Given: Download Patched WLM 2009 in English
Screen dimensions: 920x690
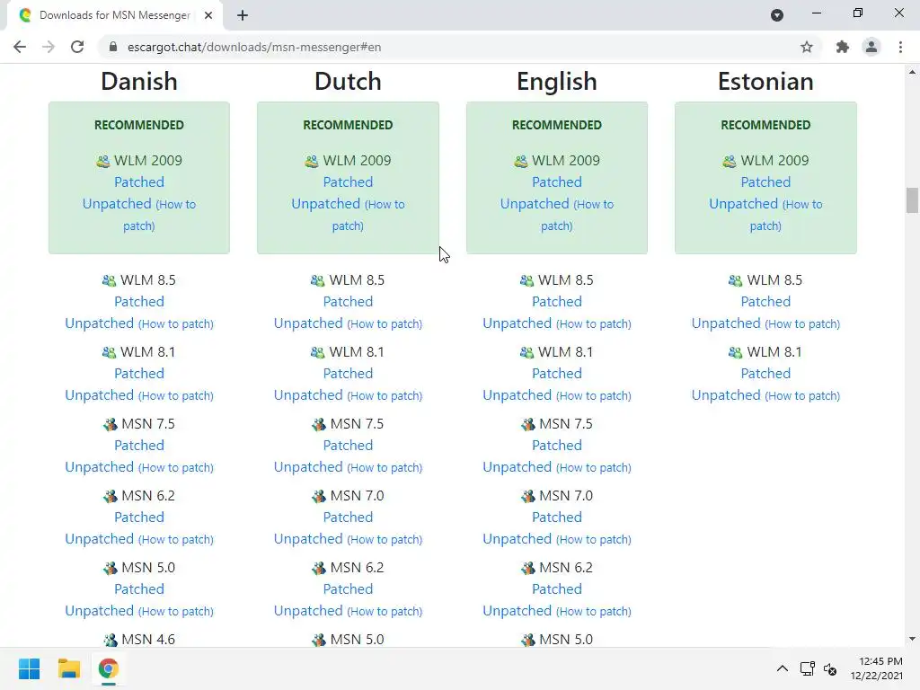Looking at the screenshot, I should click(557, 181).
